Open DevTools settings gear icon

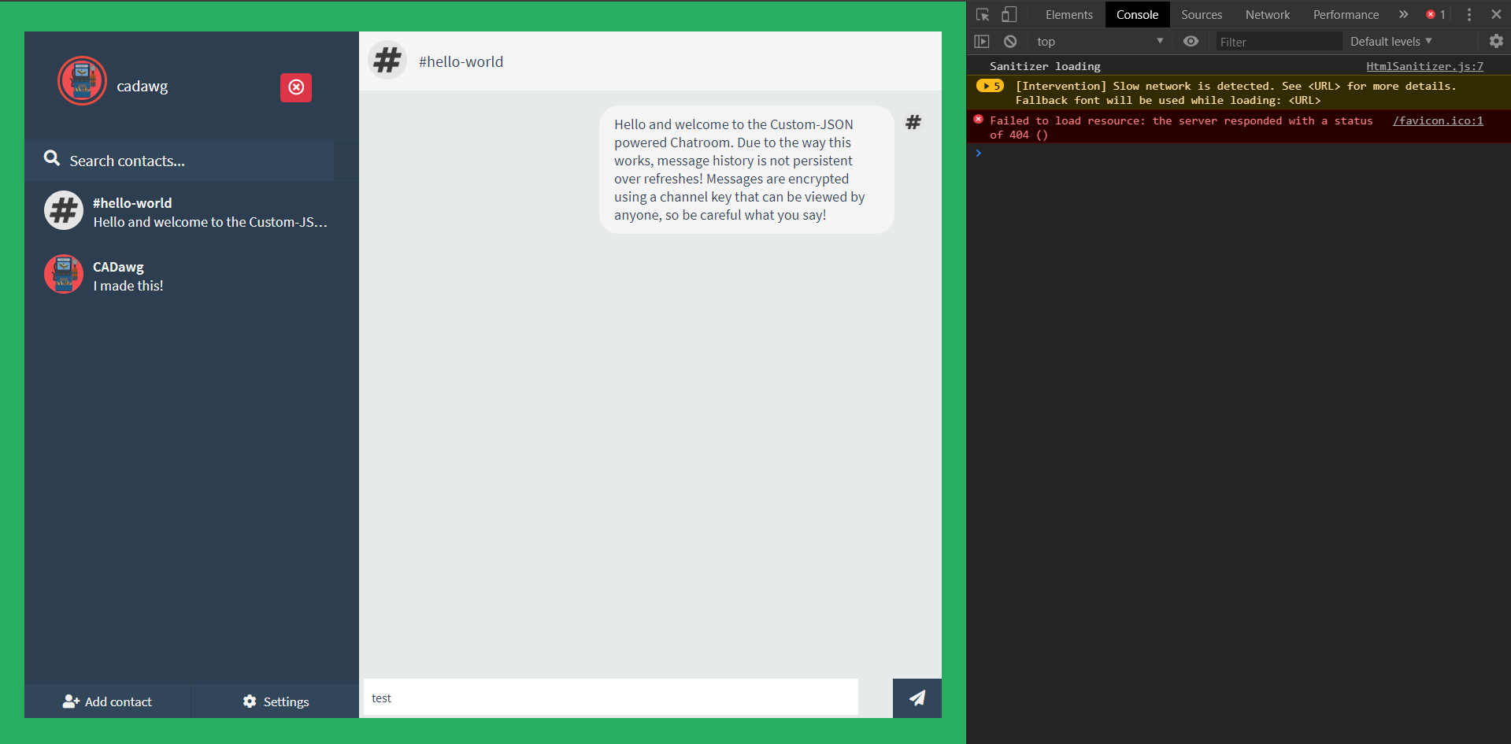(x=1496, y=41)
